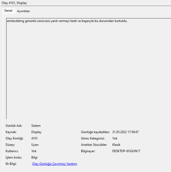Click the Görev Kategorisi label

93,138
